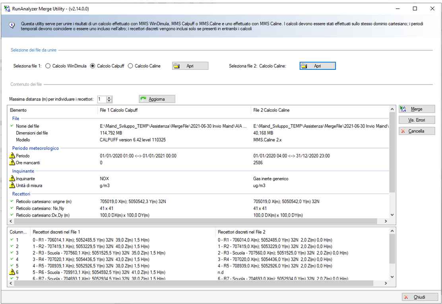442x304 pixels.
Task: Click green check on receptor row 5
Action: click(x=12, y=266)
